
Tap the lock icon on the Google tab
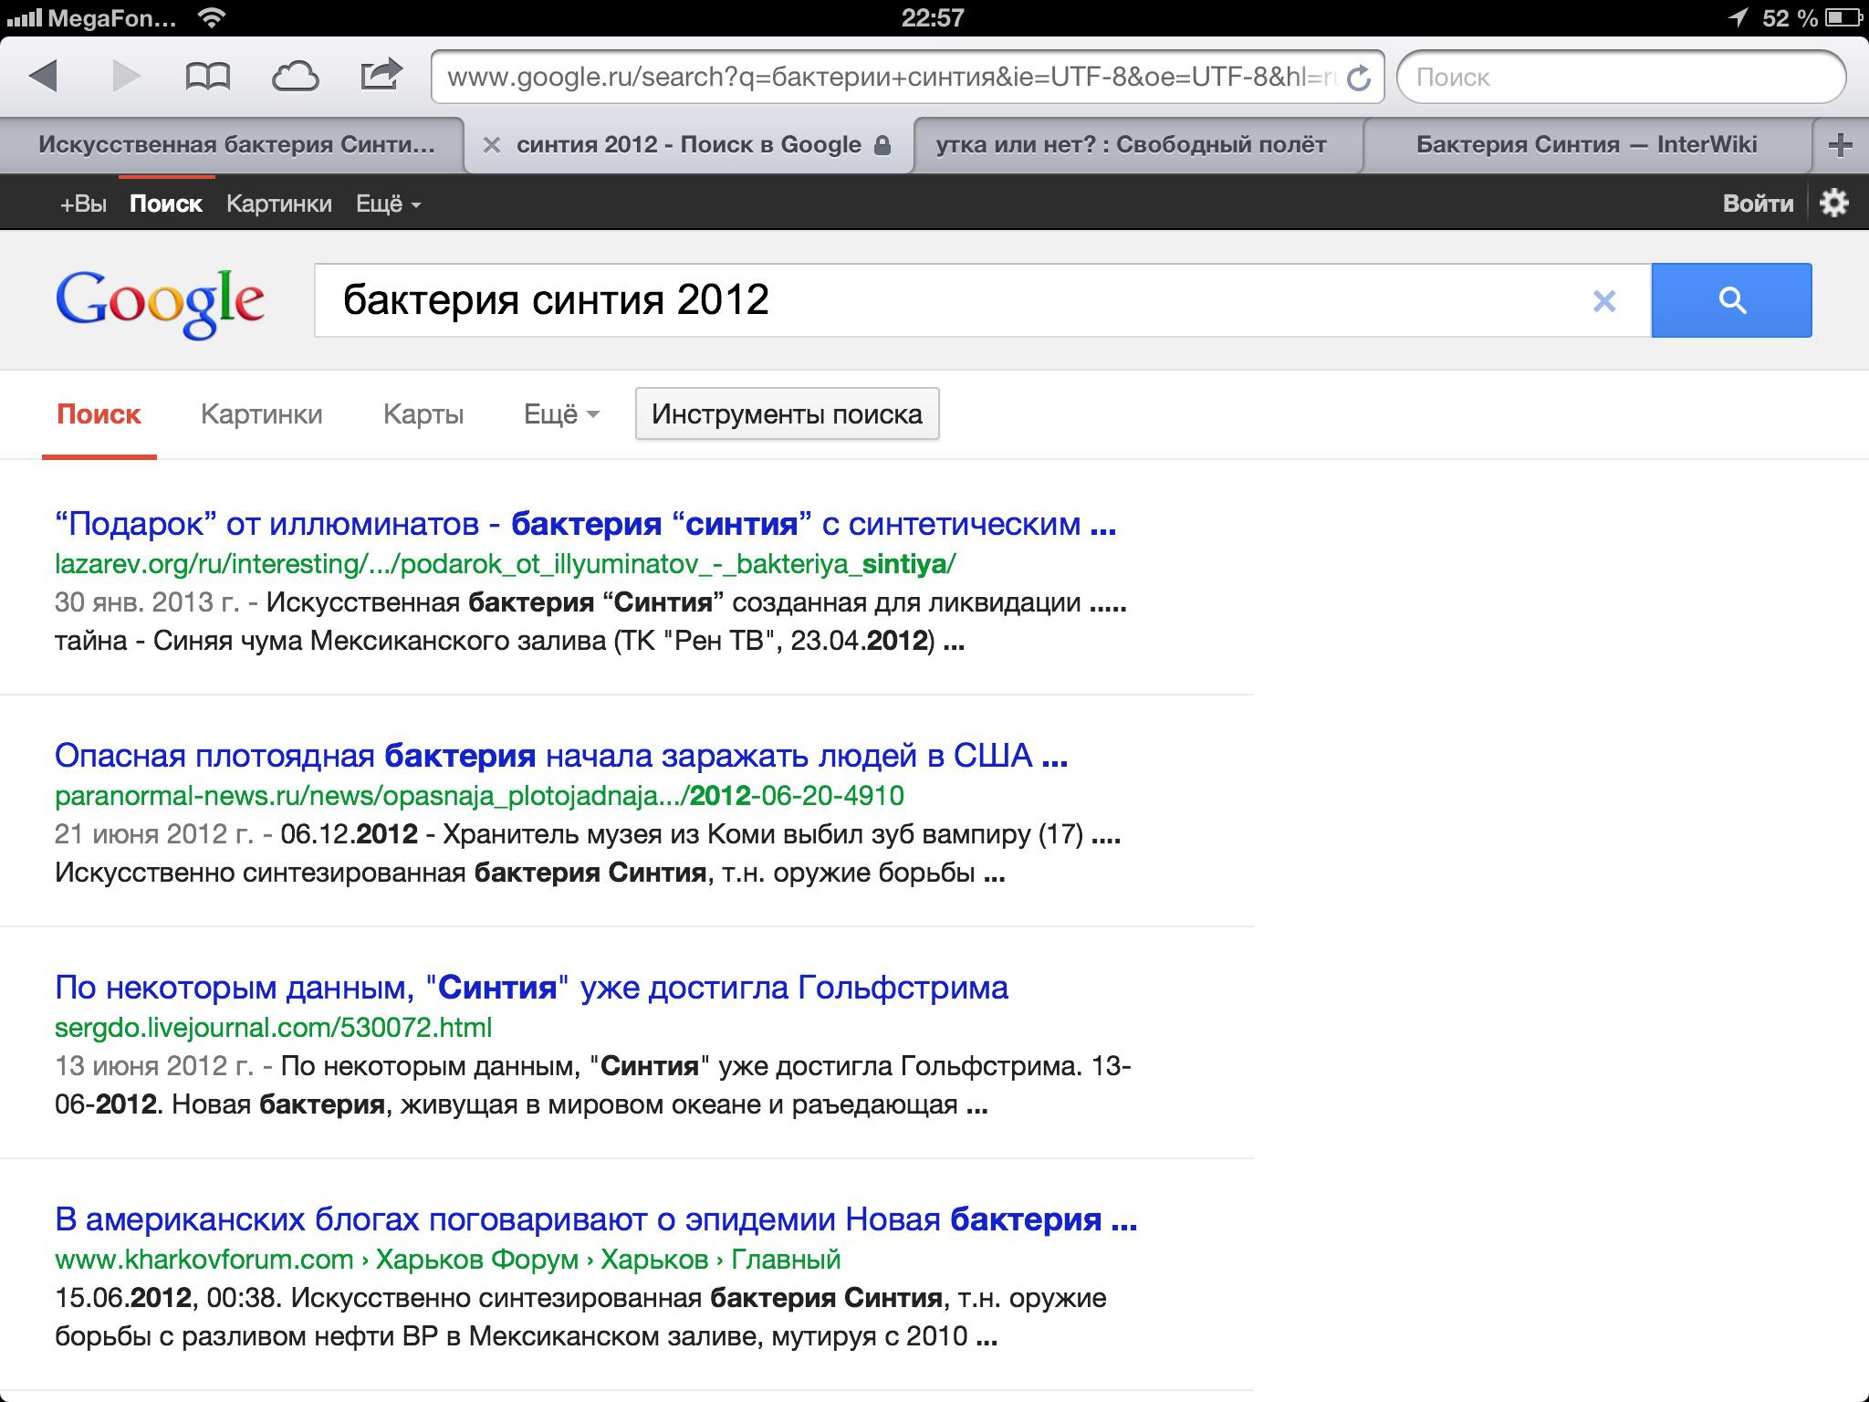click(x=882, y=145)
